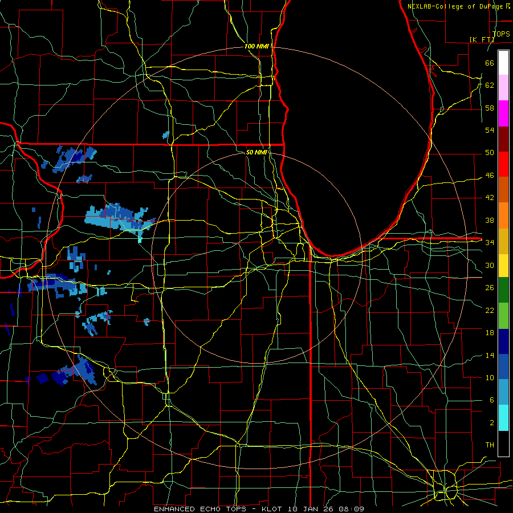Click the 10 JAN 26 08:09 timestamp
Viewport: 513px width, 513px height.
pyautogui.click(x=326, y=509)
